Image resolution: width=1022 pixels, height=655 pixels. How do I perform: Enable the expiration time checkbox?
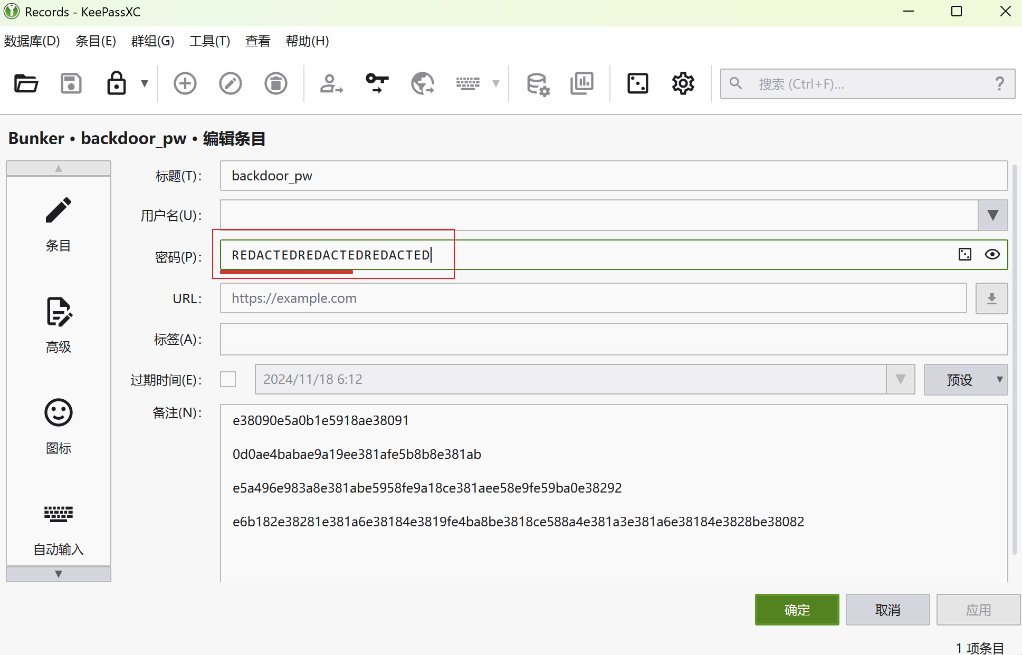[228, 379]
